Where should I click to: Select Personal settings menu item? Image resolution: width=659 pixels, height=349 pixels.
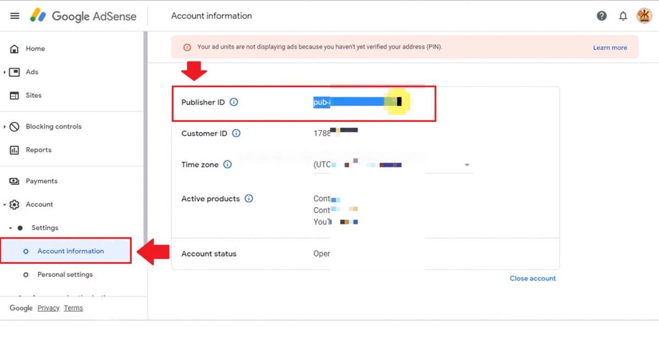click(x=65, y=275)
